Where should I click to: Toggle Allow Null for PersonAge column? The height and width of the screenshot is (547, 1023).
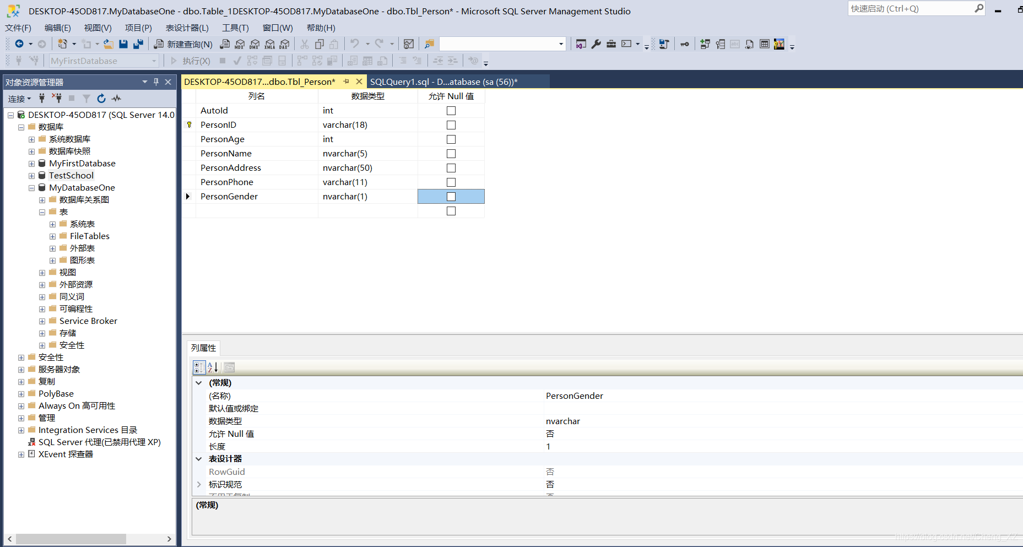[451, 139]
